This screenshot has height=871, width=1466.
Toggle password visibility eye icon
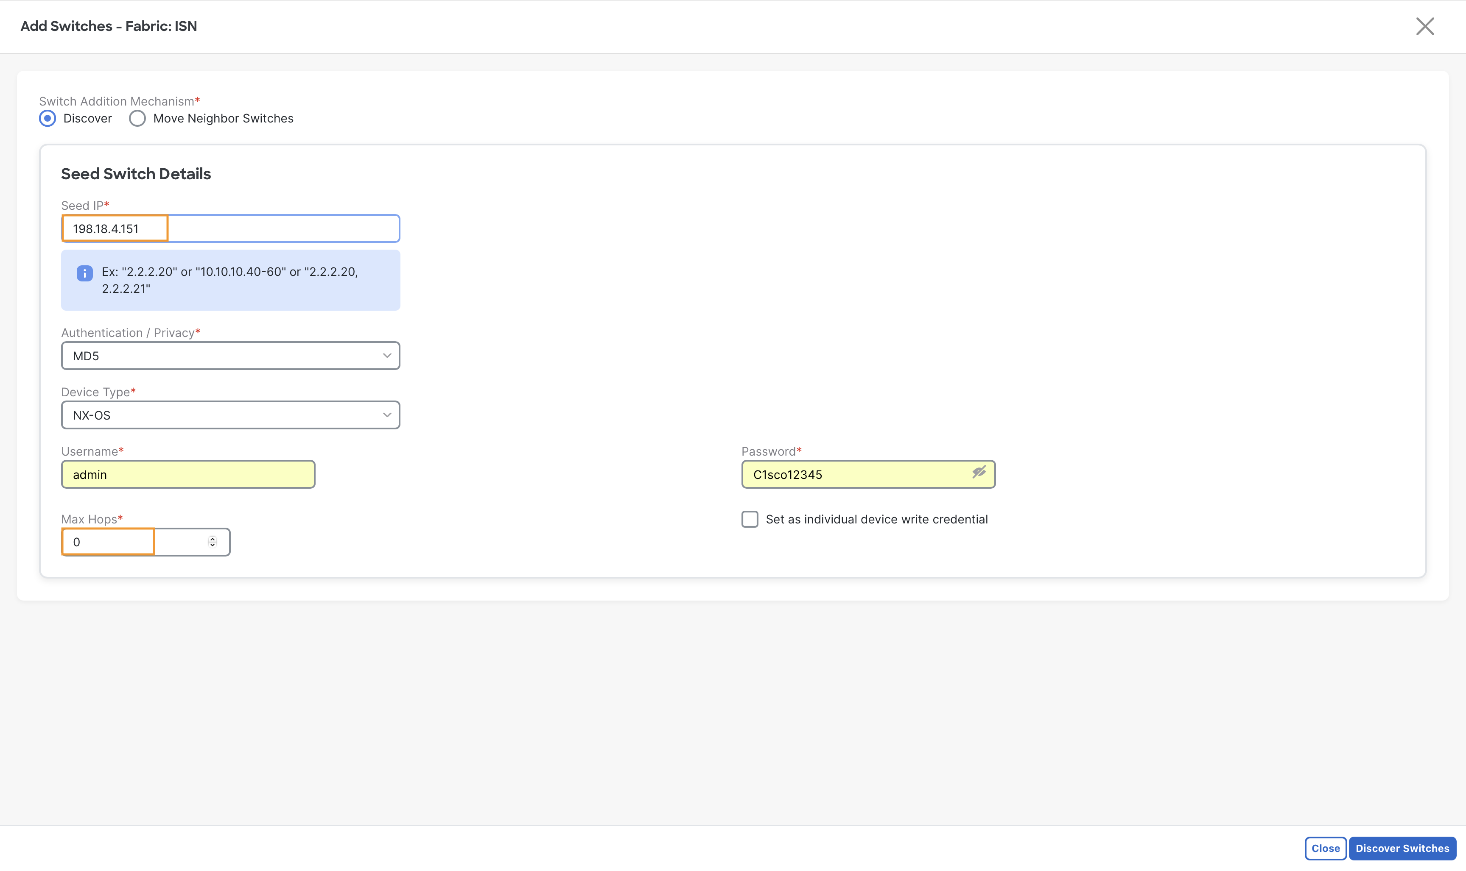(x=979, y=473)
